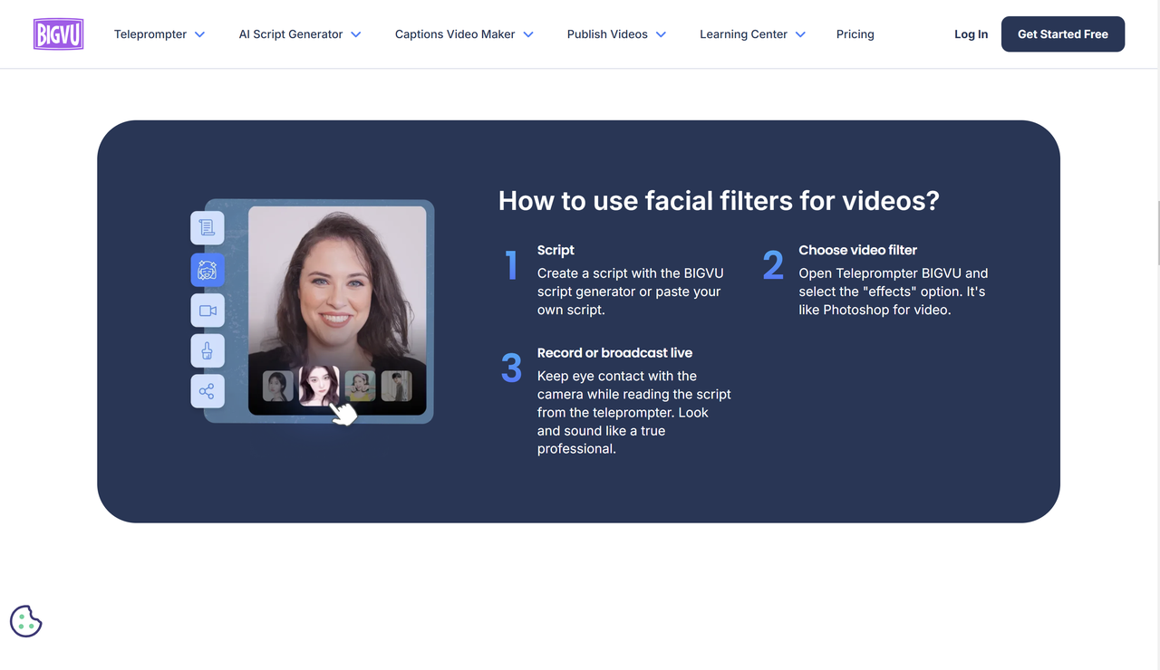Expand the Teleprompter dropdown menu
This screenshot has width=1160, height=670.
click(x=159, y=33)
